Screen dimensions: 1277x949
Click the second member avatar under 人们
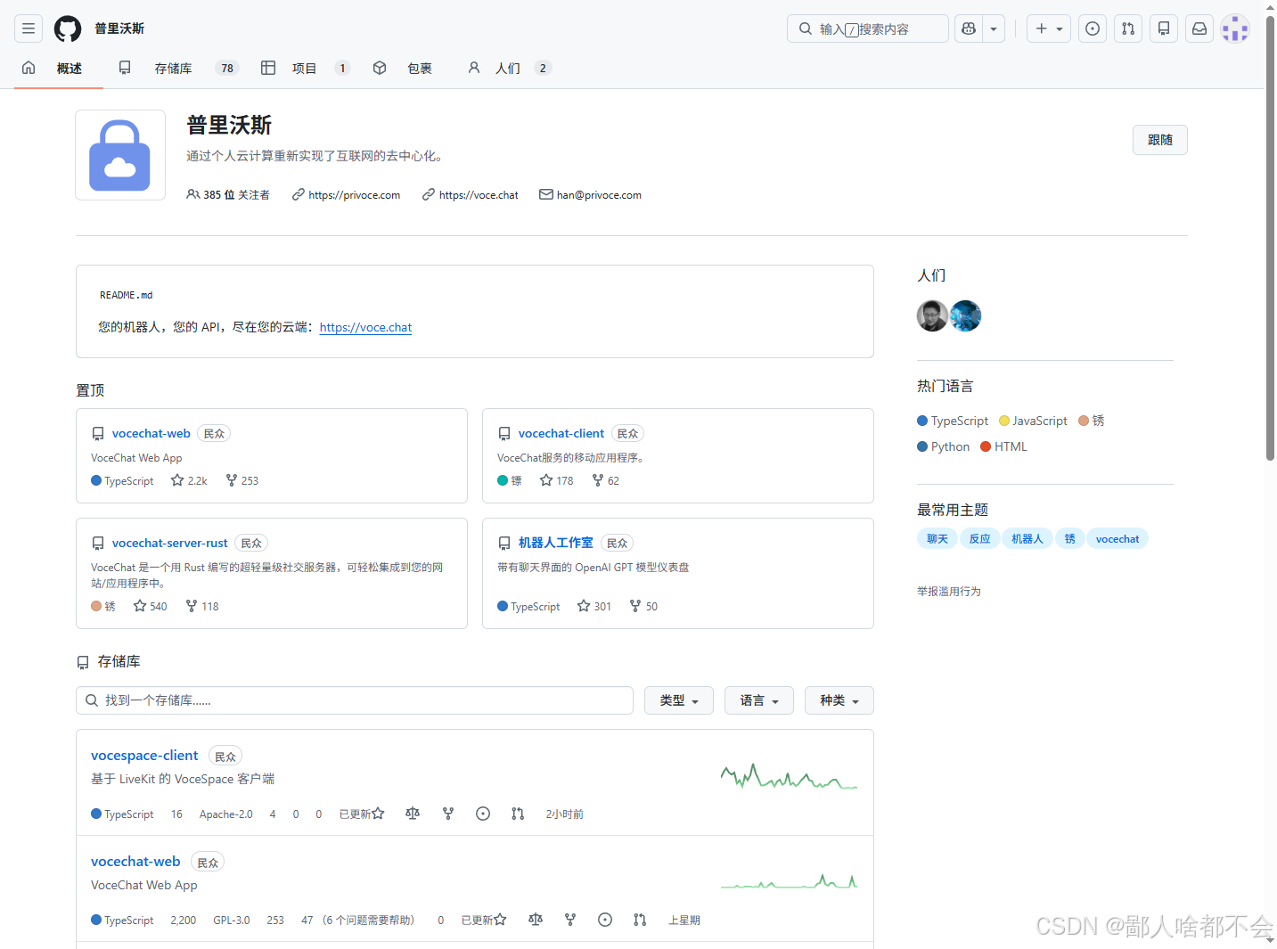966,315
